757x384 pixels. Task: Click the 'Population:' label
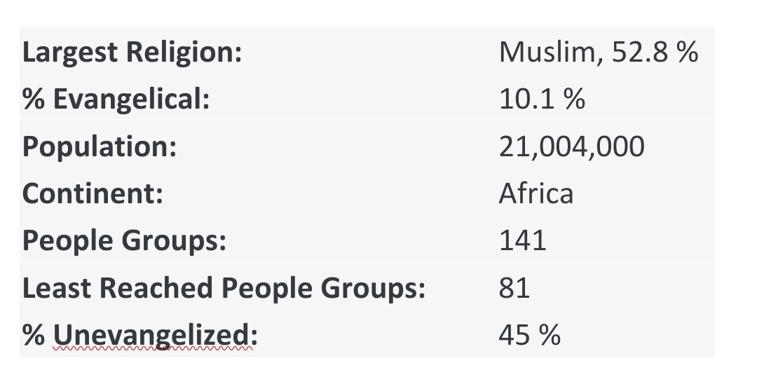(x=100, y=146)
